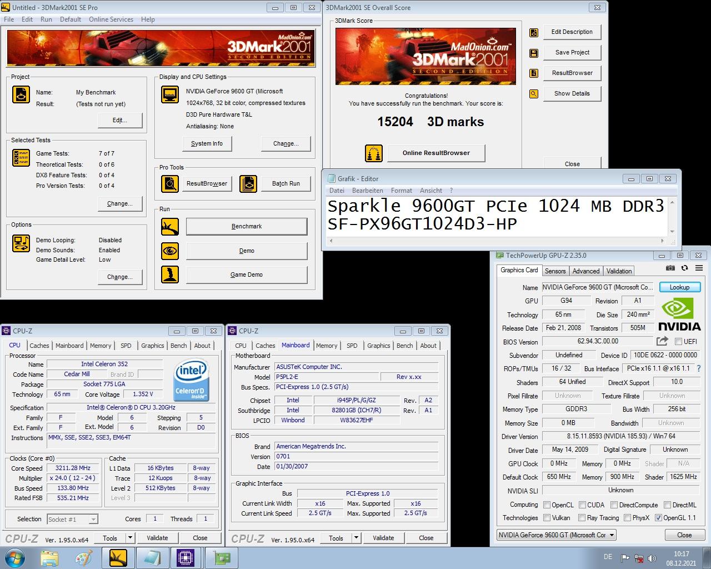Viewport: 711px width, 569px height.
Task: Click the Edit Description icon in Overall Score
Action: pos(534,33)
